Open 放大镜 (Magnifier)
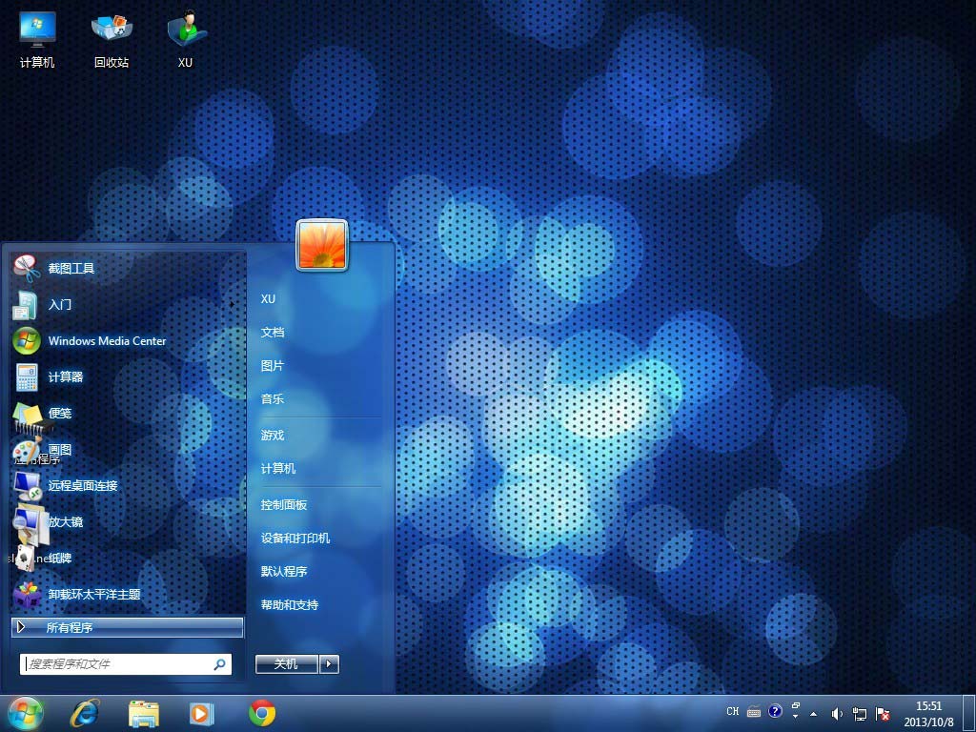This screenshot has width=976, height=732. [66, 522]
